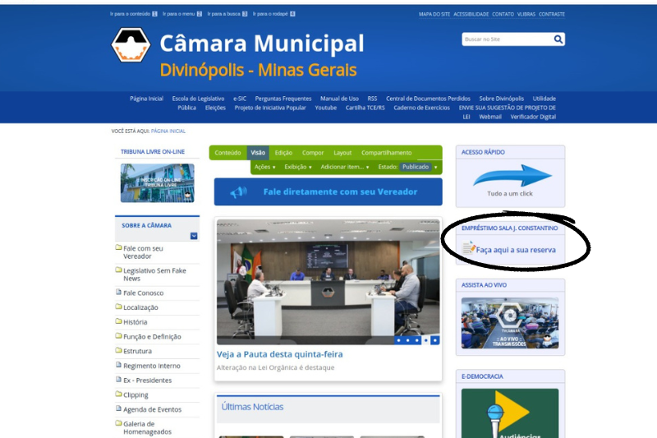Click the megaphone icon in Vereador banner

(x=238, y=192)
